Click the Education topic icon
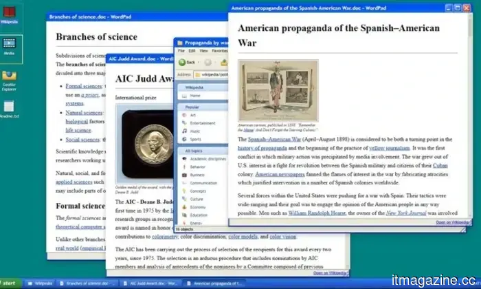The image size is (481, 289). pyautogui.click(x=184, y=215)
